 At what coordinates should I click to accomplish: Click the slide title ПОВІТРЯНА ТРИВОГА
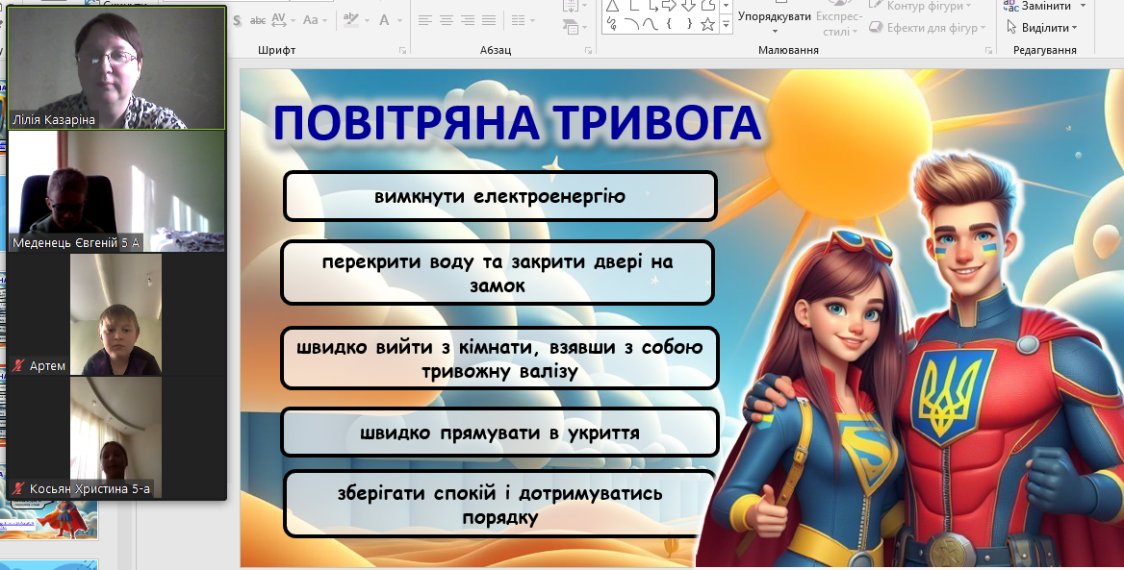[516, 122]
